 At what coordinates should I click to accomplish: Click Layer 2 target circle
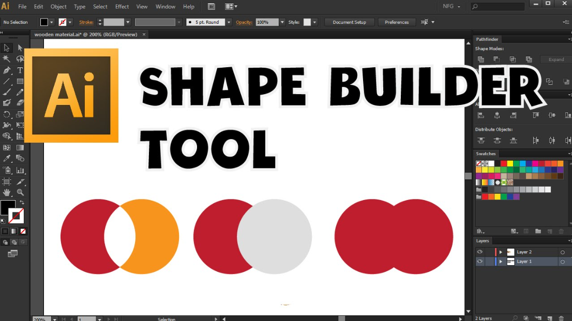pyautogui.click(x=563, y=252)
